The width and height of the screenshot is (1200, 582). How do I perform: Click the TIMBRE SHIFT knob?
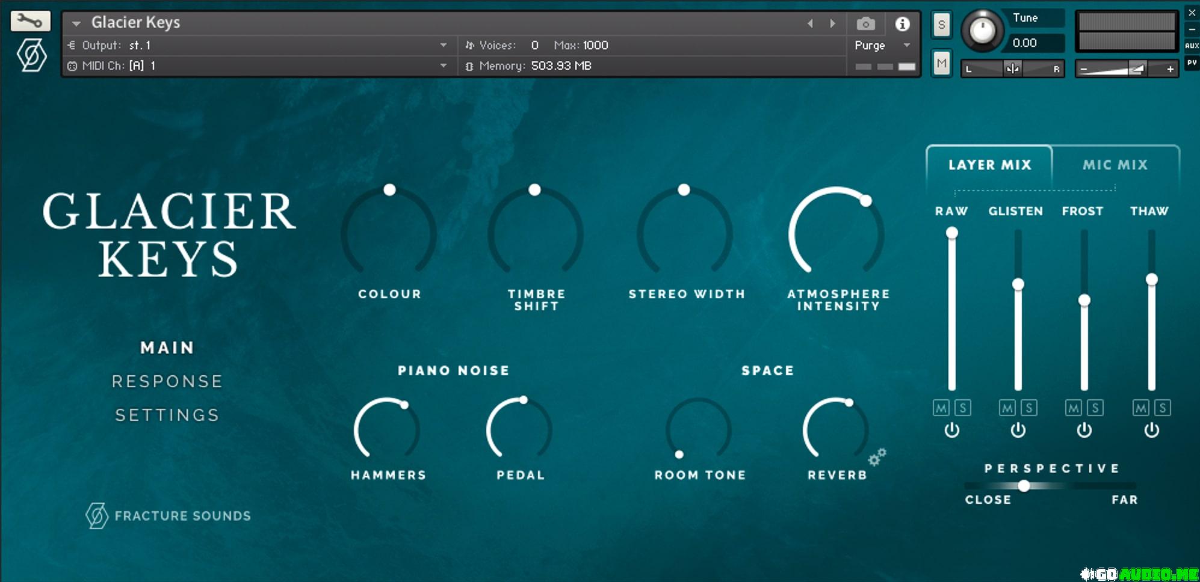(x=535, y=232)
